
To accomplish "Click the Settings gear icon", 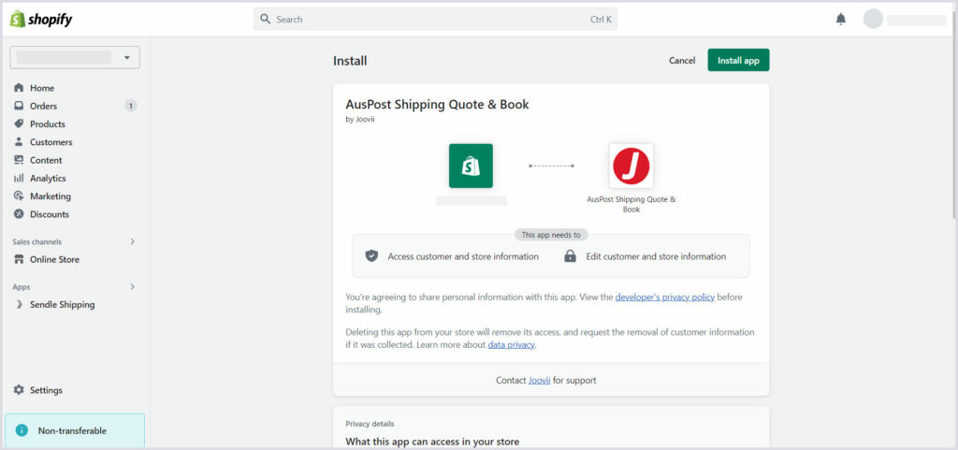I will click(x=19, y=390).
